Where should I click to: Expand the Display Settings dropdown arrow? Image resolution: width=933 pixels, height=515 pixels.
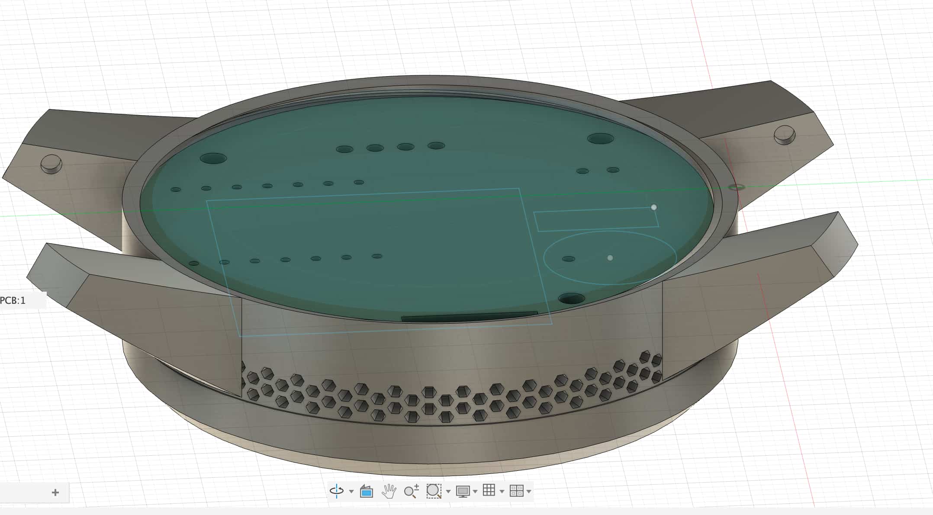click(x=475, y=492)
